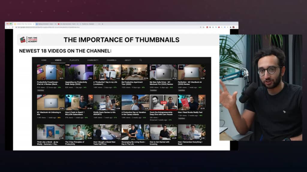Image resolution: width=307 pixels, height=172 pixels.
Task: Click the search magnifier icon in channel navigation
Action: [x=141, y=60]
